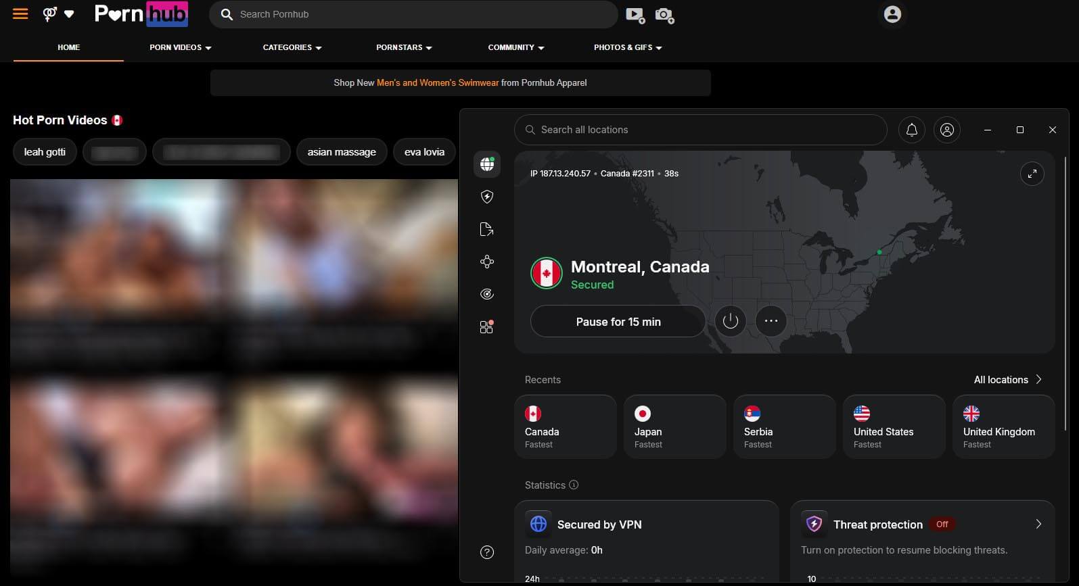Open the Threat Protection shield sidebar icon
Screen dimensions: 1079x586
(487, 197)
